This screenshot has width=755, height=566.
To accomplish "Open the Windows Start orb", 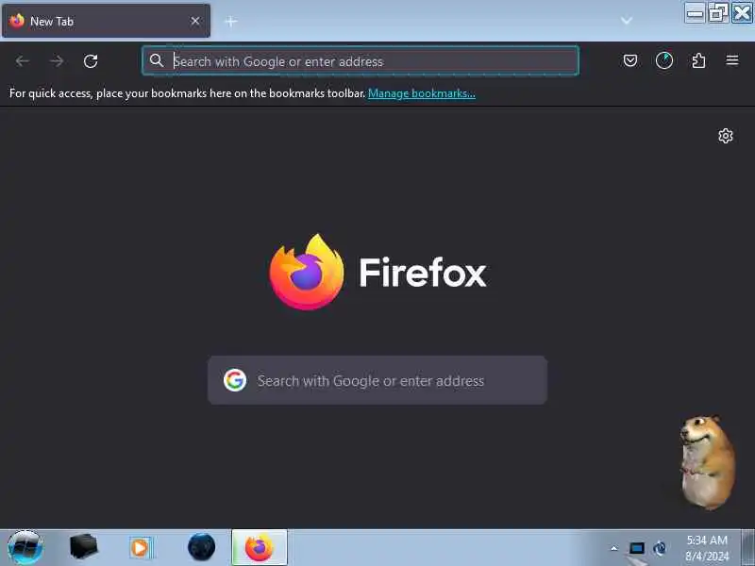I will click(25, 547).
